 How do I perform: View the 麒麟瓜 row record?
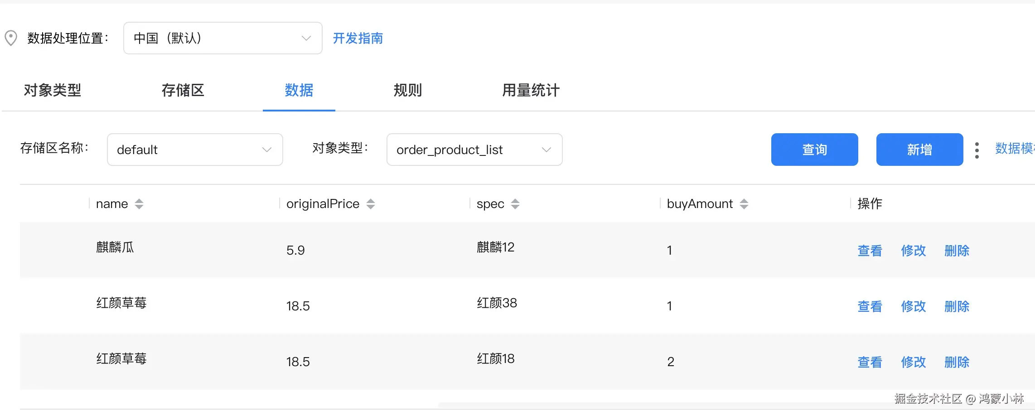pos(870,251)
